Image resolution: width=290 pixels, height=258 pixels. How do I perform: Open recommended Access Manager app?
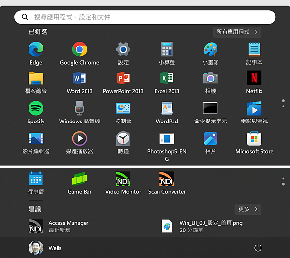tap(58, 226)
